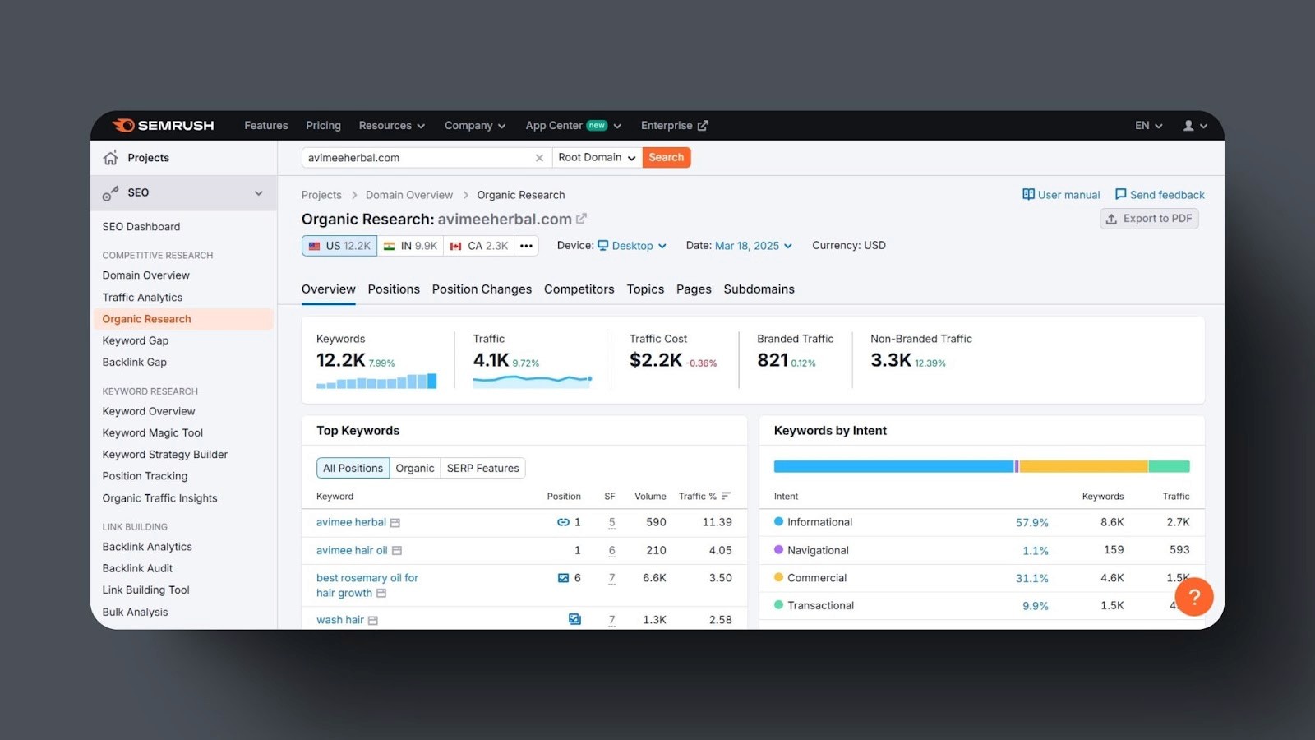The width and height of the screenshot is (1315, 740).
Task: Go to Domain Overview in the breadcrumb
Action: click(409, 195)
